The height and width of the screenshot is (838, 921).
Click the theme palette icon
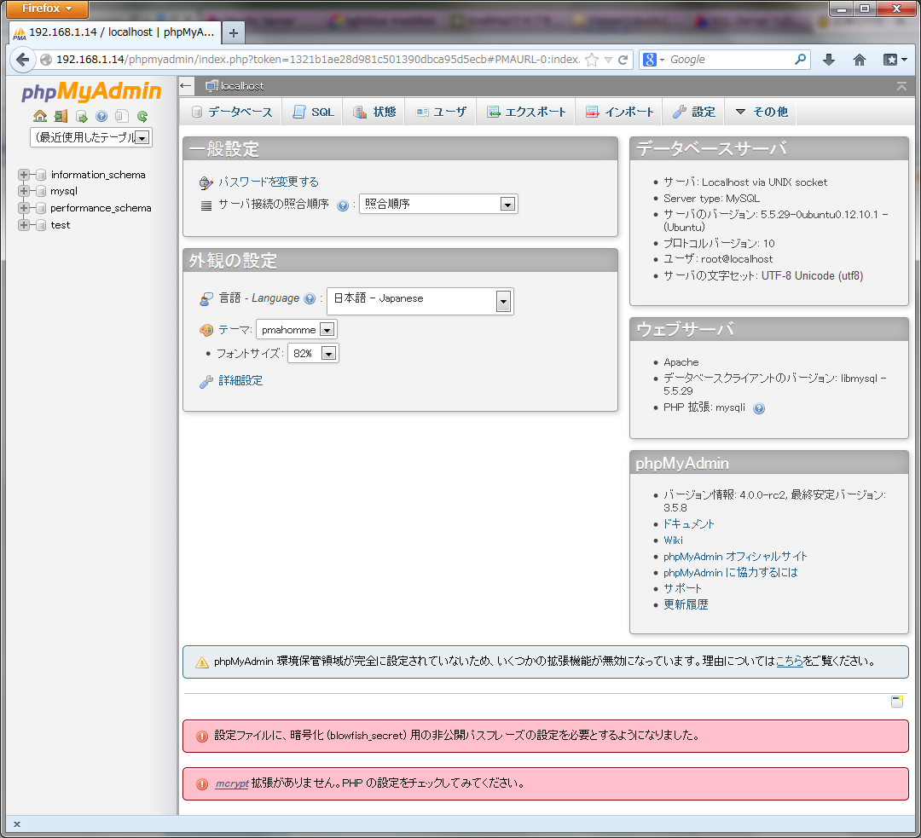[x=206, y=330]
